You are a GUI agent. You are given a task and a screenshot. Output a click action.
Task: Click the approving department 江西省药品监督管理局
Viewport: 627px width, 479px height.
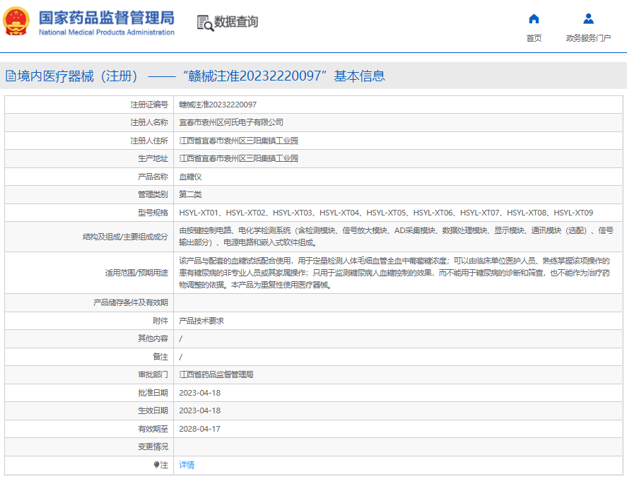pos(216,374)
